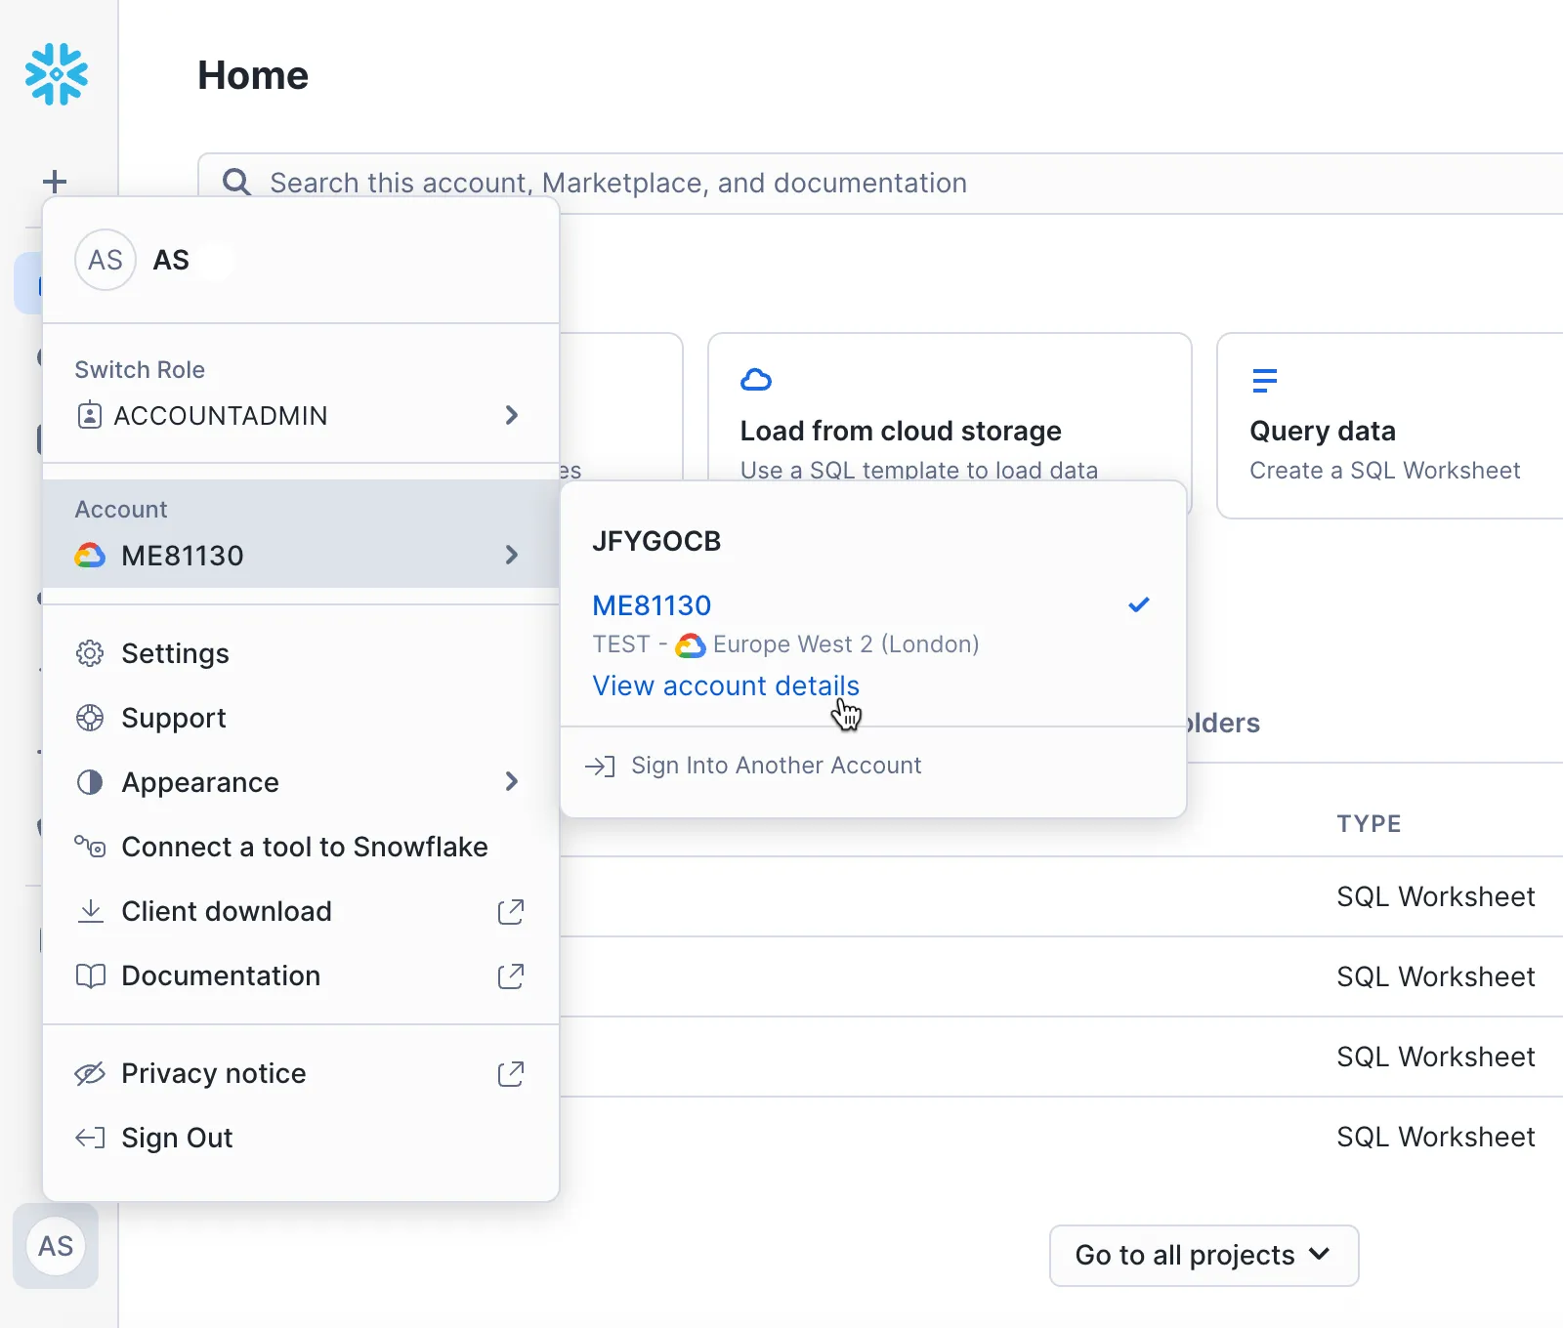Click the Documentation book icon

(90, 975)
